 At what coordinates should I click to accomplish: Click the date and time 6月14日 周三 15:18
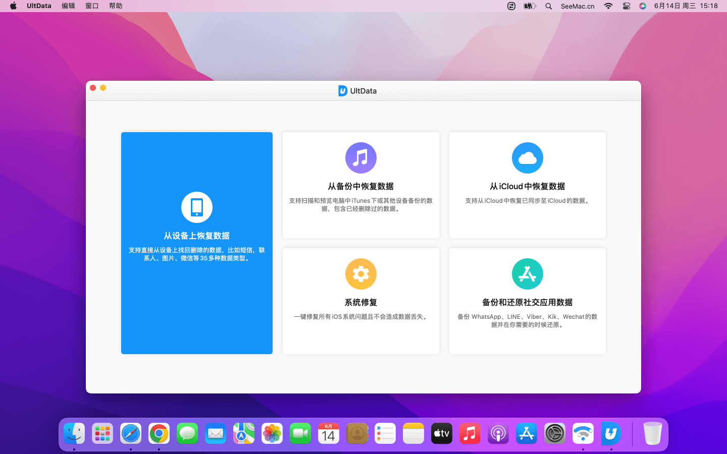[x=686, y=6]
